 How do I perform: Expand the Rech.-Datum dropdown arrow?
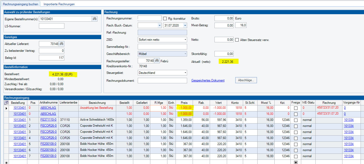point(159,25)
